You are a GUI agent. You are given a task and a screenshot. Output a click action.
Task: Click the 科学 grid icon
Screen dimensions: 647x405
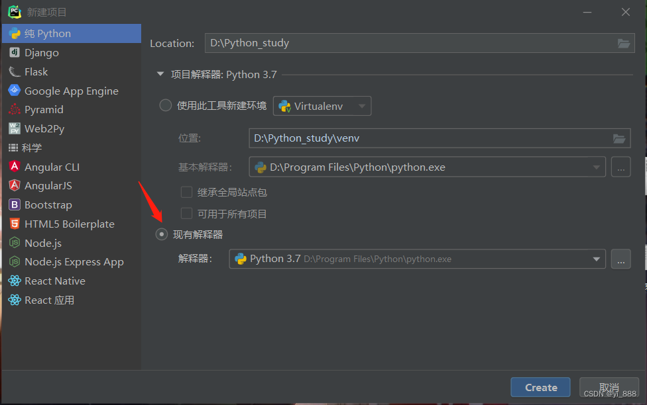point(13,148)
